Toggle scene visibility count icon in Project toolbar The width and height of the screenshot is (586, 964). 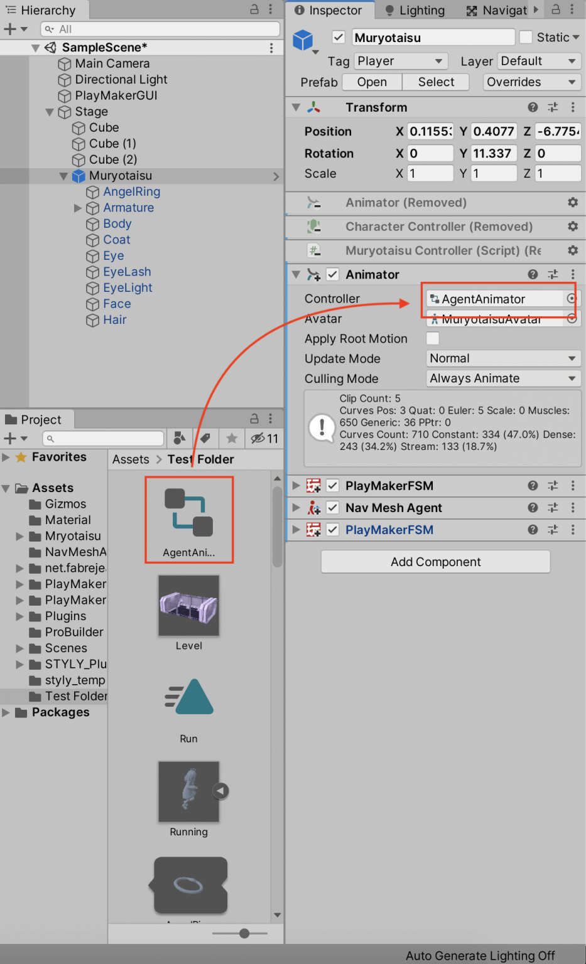pyautogui.click(x=259, y=438)
